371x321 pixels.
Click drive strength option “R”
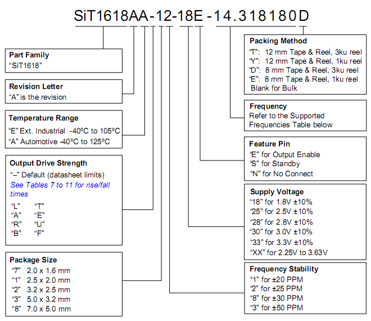coord(16,224)
